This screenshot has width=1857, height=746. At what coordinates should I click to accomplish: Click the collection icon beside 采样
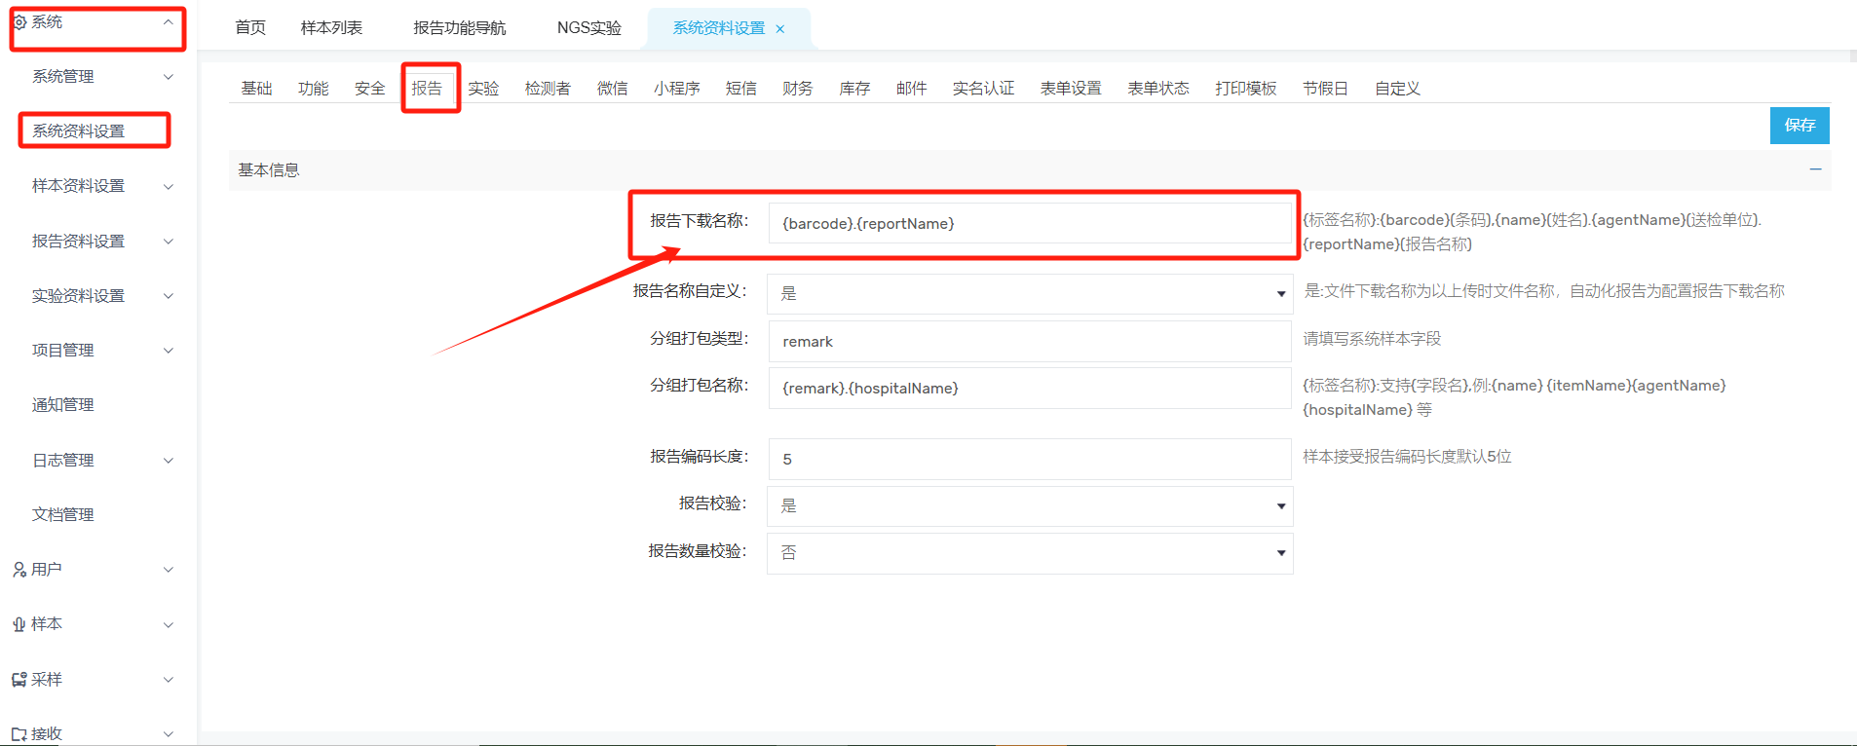(x=19, y=680)
